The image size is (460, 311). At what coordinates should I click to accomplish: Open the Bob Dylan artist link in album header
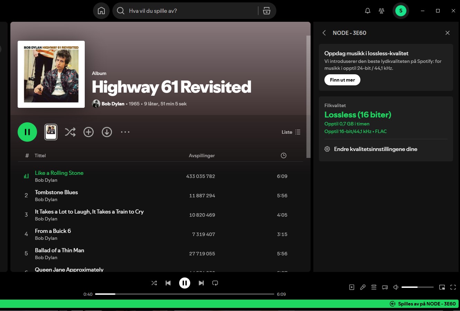[113, 104]
